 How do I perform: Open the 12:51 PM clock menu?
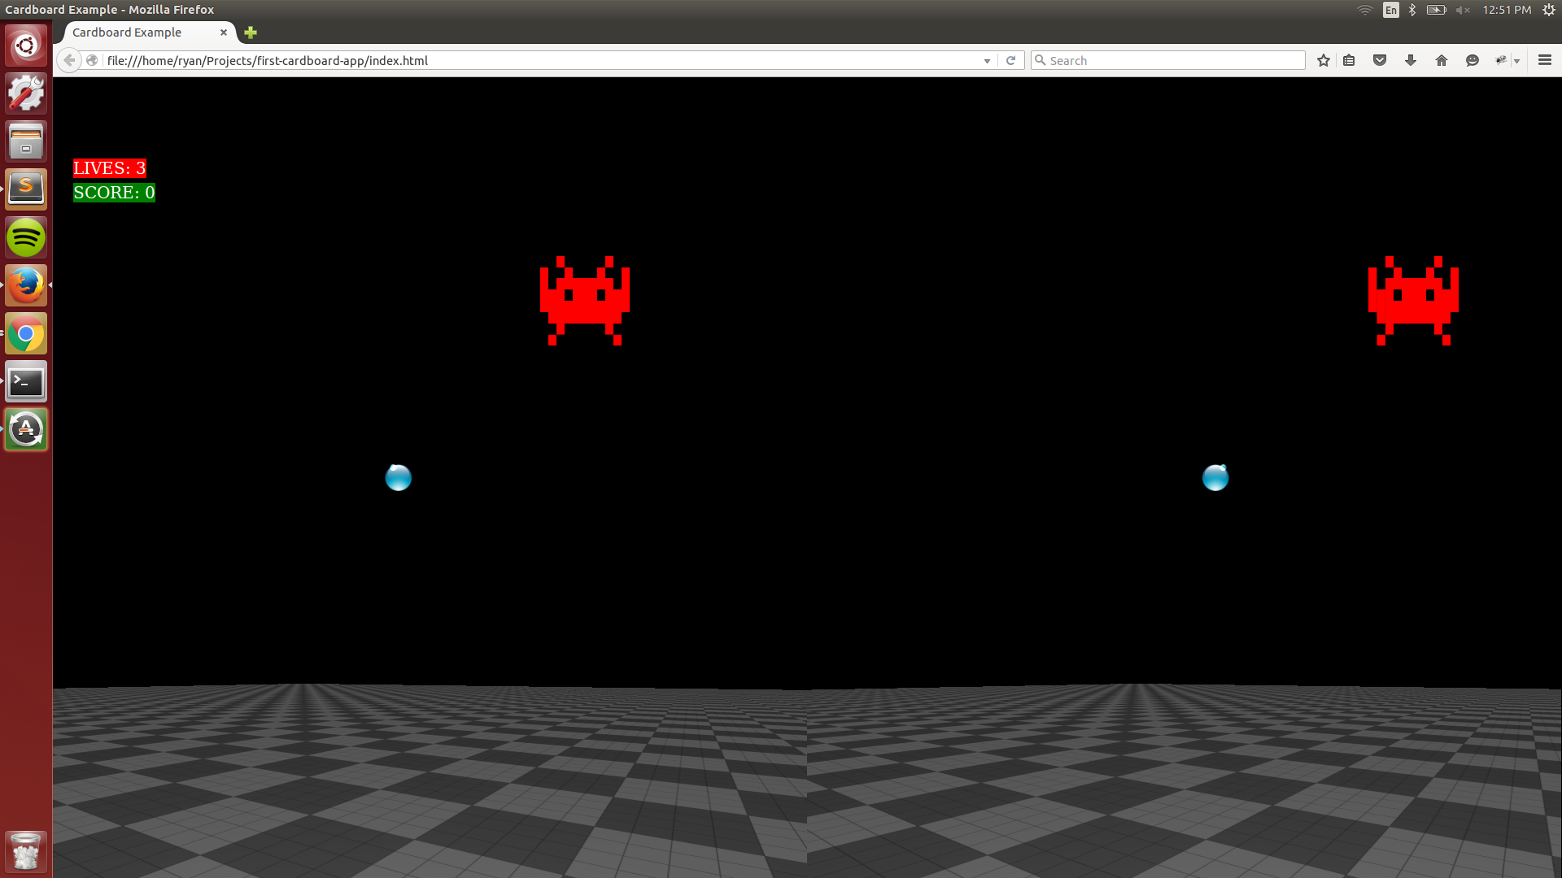point(1507,10)
